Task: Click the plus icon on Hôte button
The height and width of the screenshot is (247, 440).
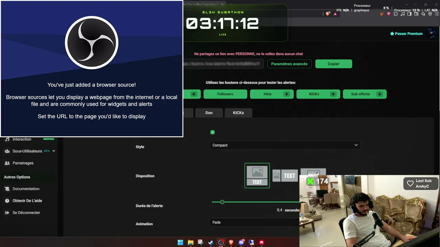Action: point(286,94)
